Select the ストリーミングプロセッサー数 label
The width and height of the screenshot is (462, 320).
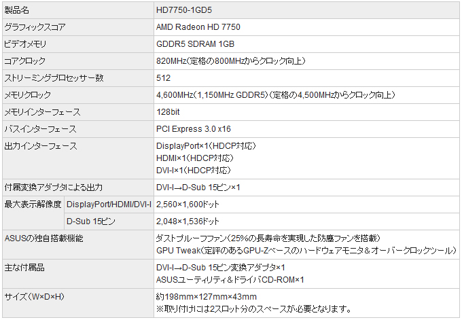click(54, 78)
